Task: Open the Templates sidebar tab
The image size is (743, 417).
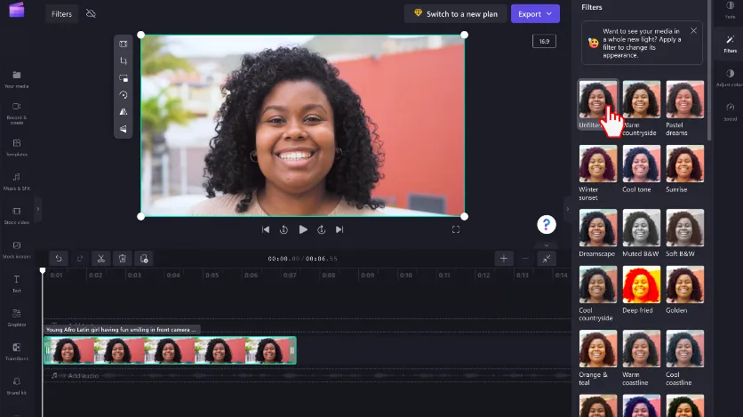Action: 17,148
